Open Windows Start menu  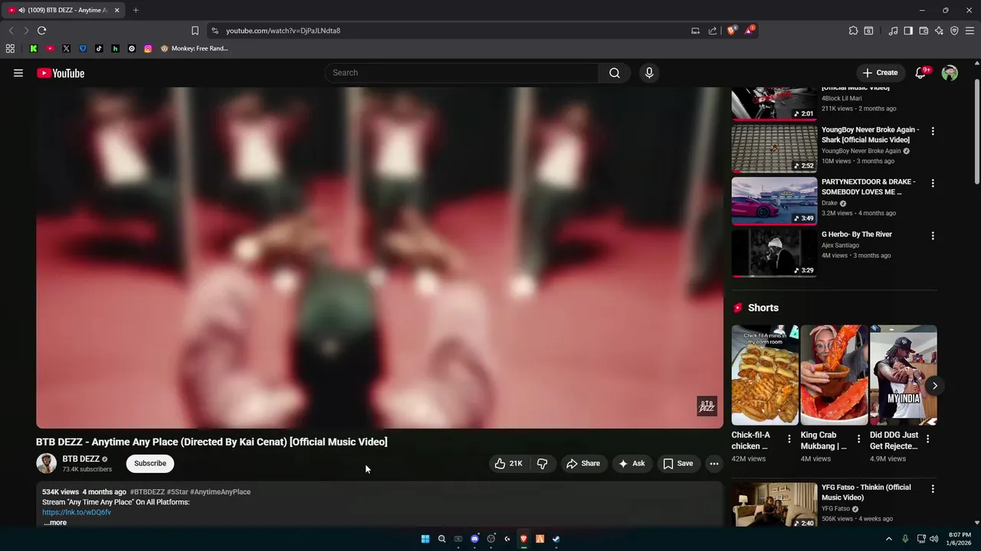click(425, 539)
